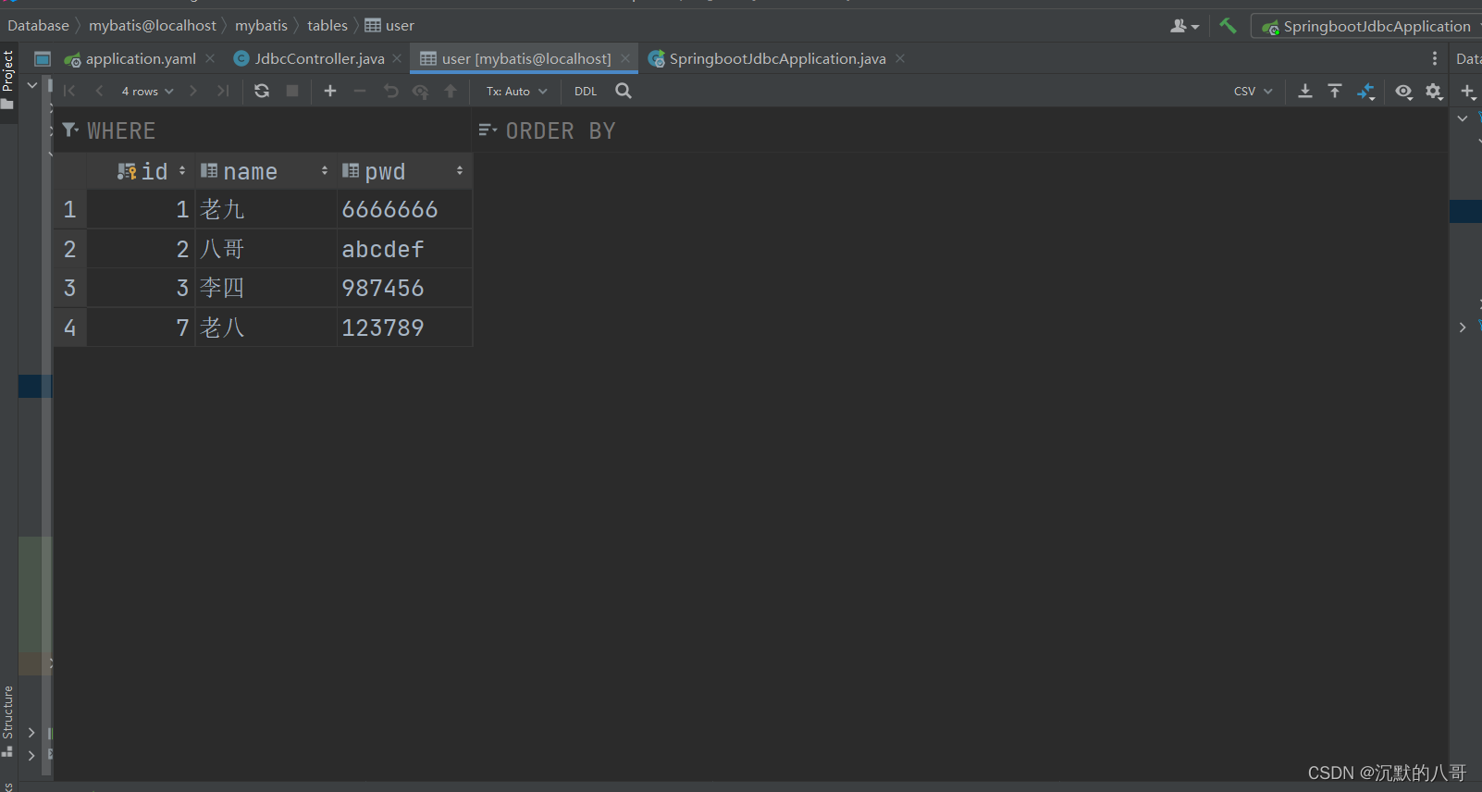Select cell with name 老八
This screenshot has height=792, width=1482.
click(266, 328)
